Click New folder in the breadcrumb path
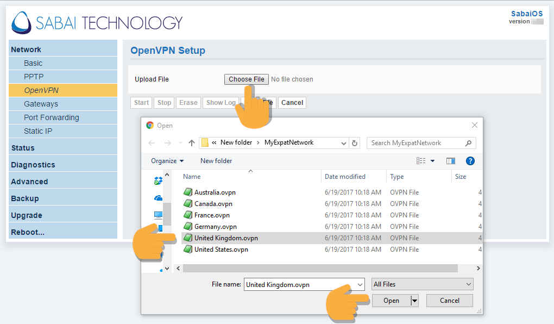The image size is (554, 324). [x=236, y=142]
